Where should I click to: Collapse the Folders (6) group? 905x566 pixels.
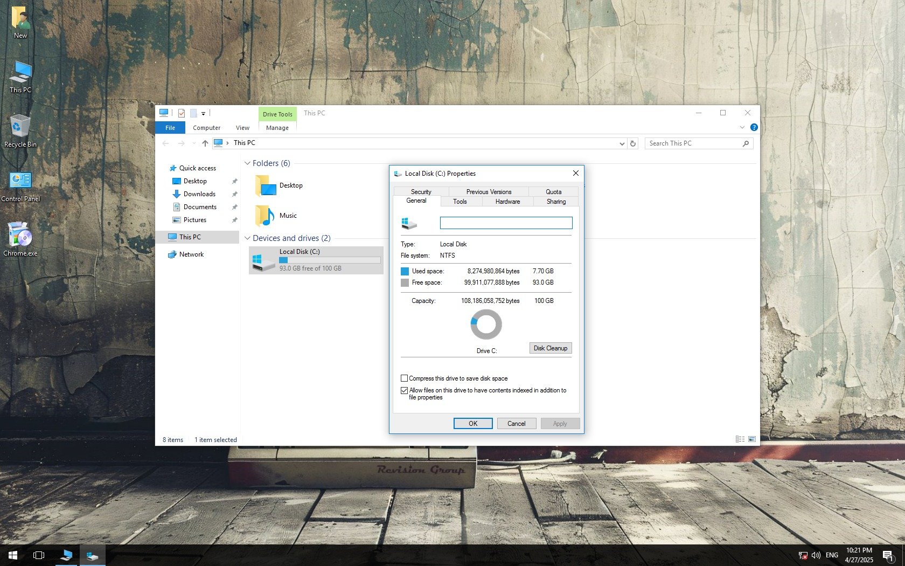pos(247,163)
